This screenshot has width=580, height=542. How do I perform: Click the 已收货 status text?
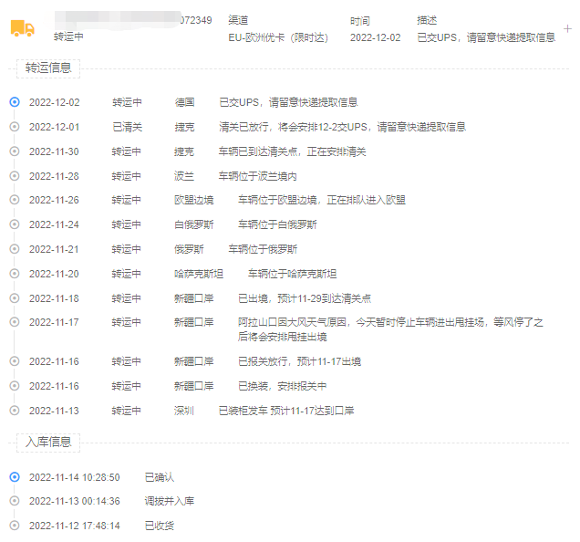tap(160, 526)
